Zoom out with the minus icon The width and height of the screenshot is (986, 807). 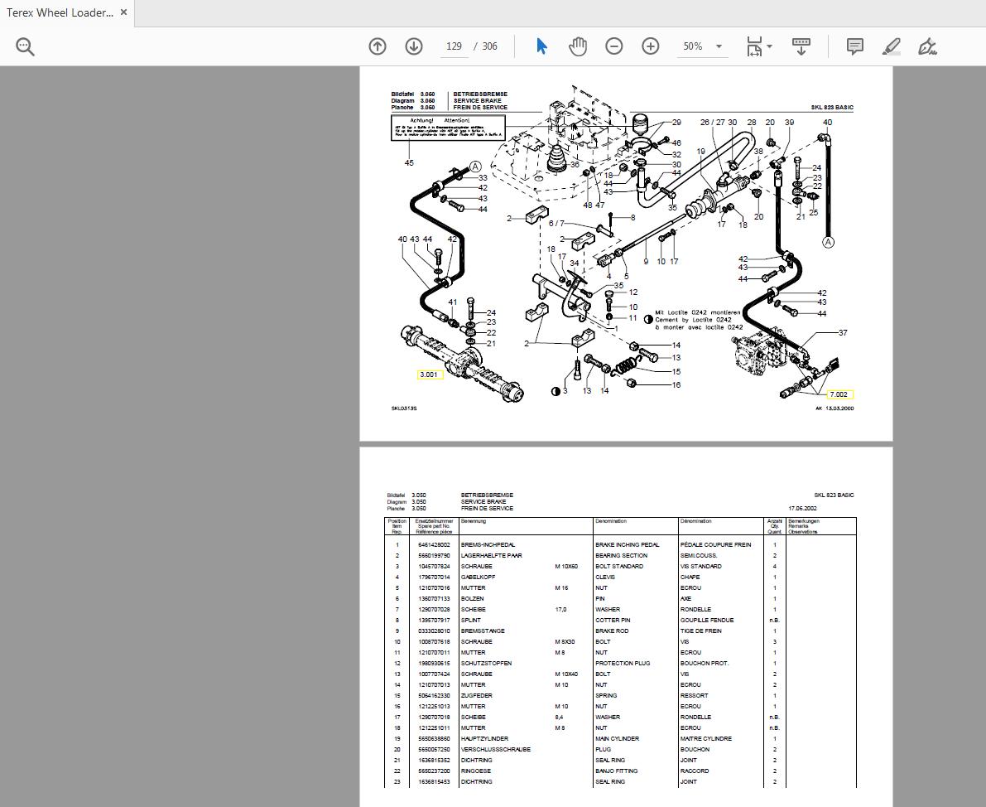613,46
